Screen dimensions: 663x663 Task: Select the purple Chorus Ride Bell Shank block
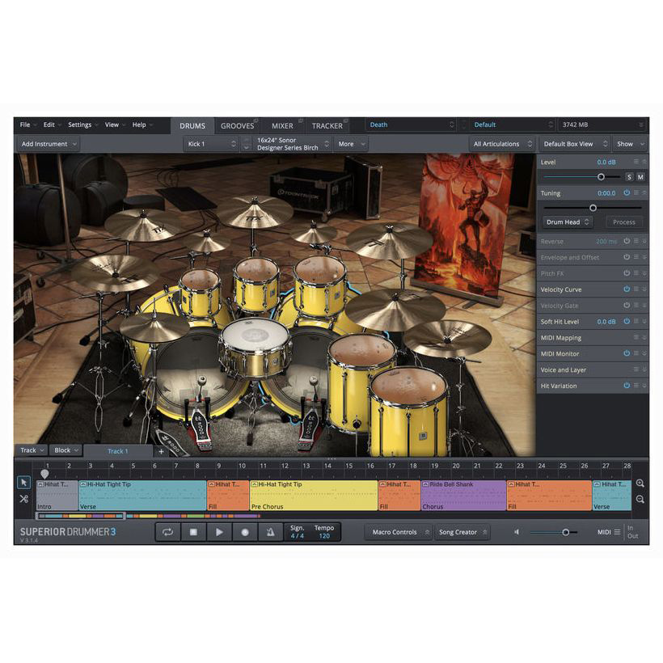pyautogui.click(x=463, y=495)
